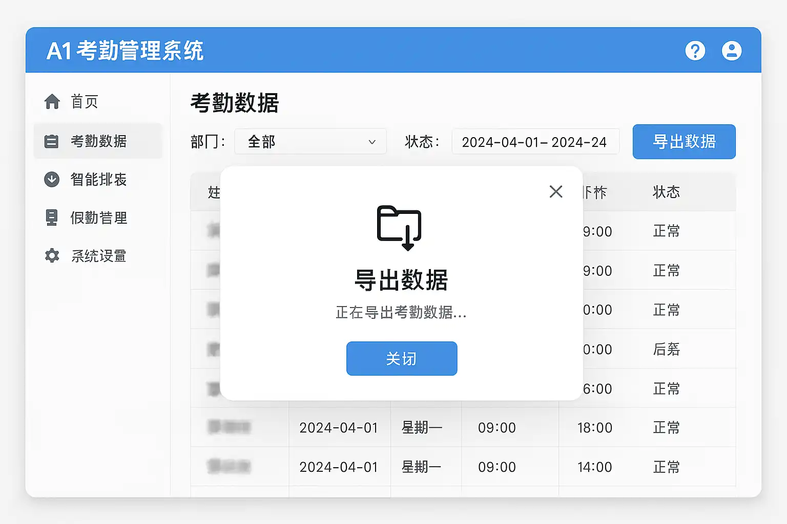Click the blue 导出数据 button
Image resolution: width=787 pixels, height=524 pixels.
684,142
